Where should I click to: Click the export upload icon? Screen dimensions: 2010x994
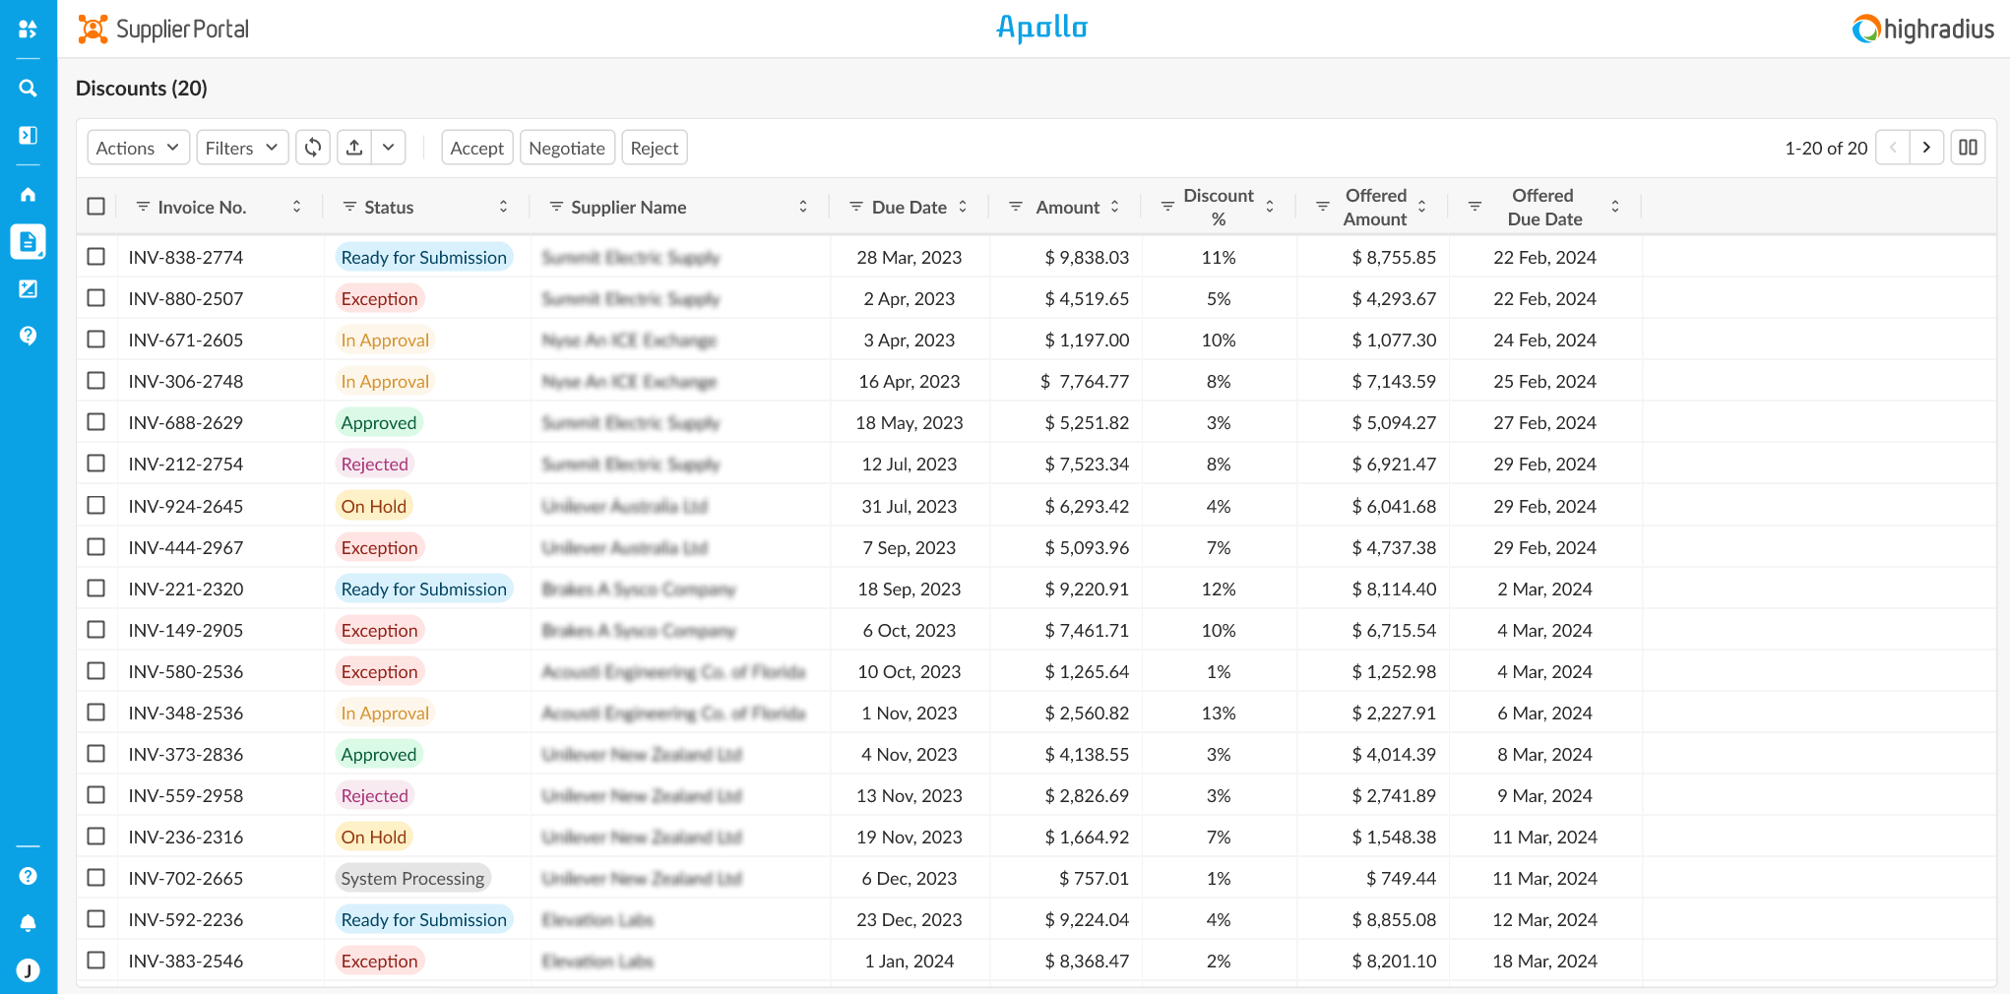(354, 148)
